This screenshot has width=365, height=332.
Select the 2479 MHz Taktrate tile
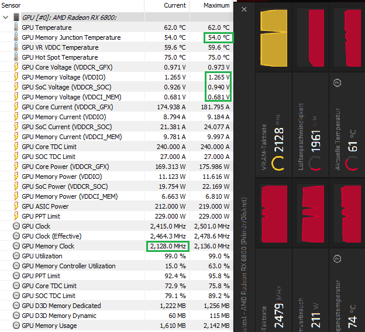coord(274,290)
